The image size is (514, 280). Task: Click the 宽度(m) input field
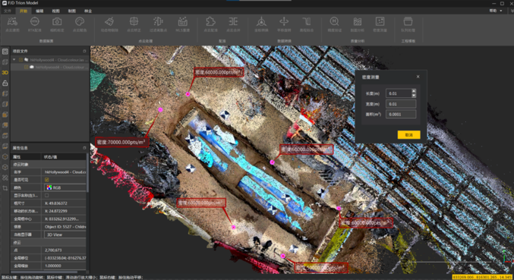click(x=401, y=104)
